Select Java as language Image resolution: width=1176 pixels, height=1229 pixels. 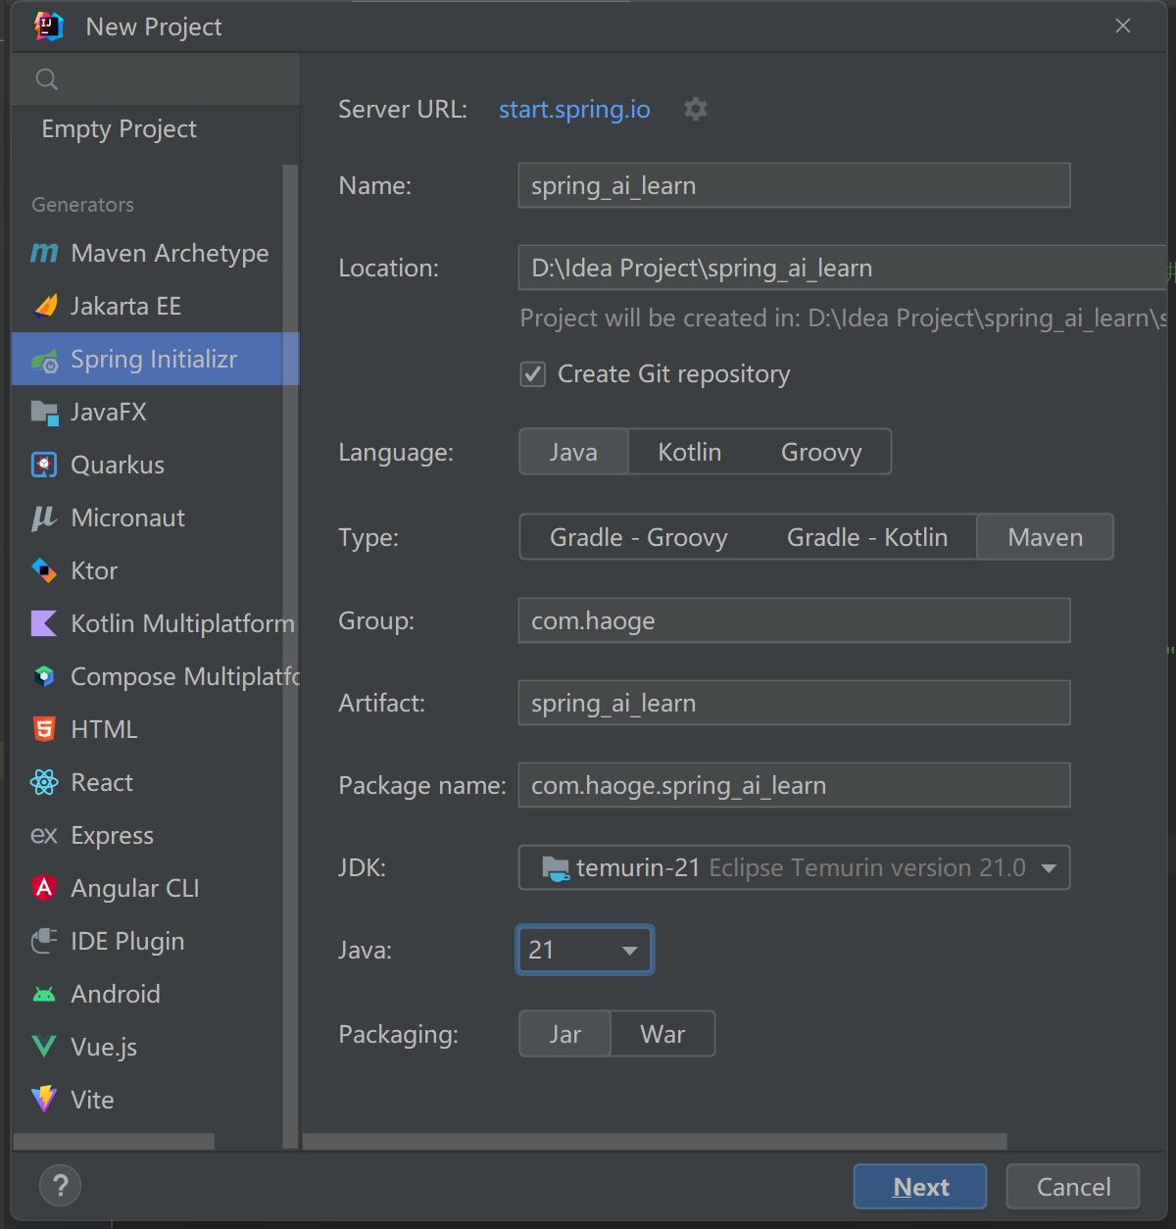tap(573, 452)
